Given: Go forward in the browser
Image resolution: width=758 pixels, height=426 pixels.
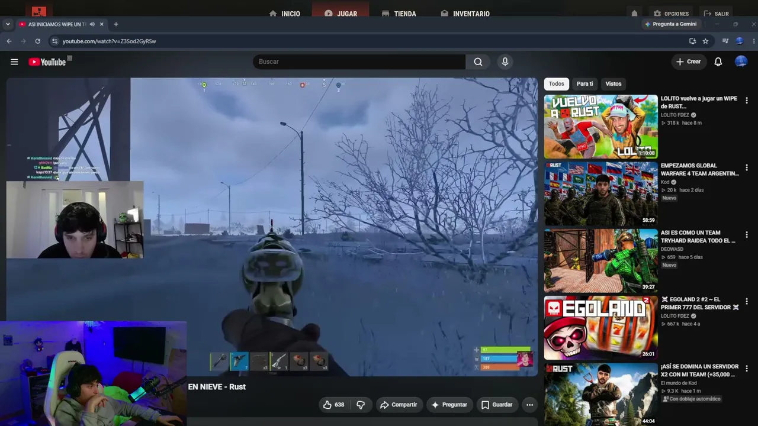Looking at the screenshot, I should coord(23,41).
